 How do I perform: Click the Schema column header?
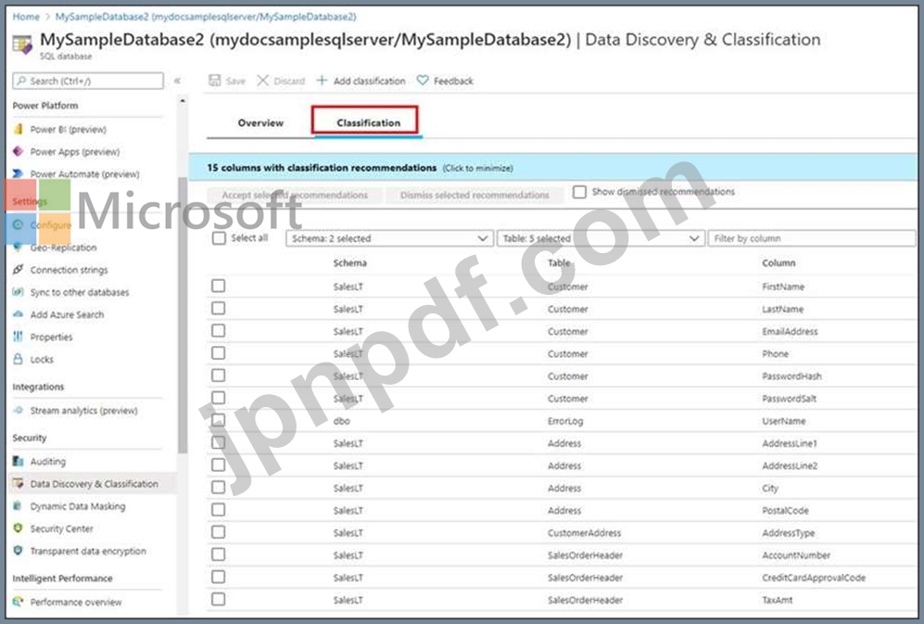pyautogui.click(x=350, y=263)
